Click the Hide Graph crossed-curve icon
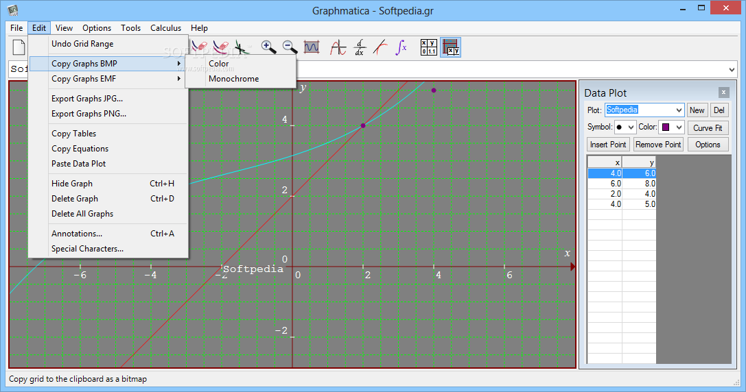 coord(242,47)
